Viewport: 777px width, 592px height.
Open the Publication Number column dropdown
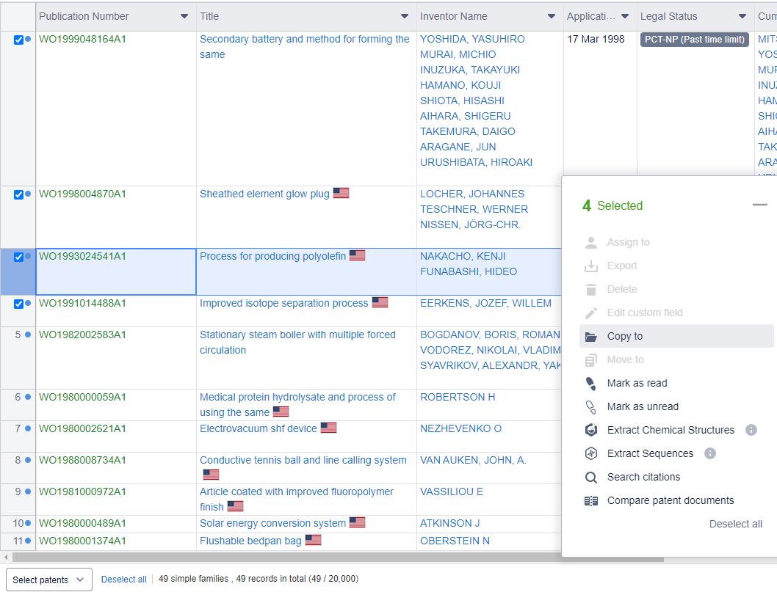184,16
